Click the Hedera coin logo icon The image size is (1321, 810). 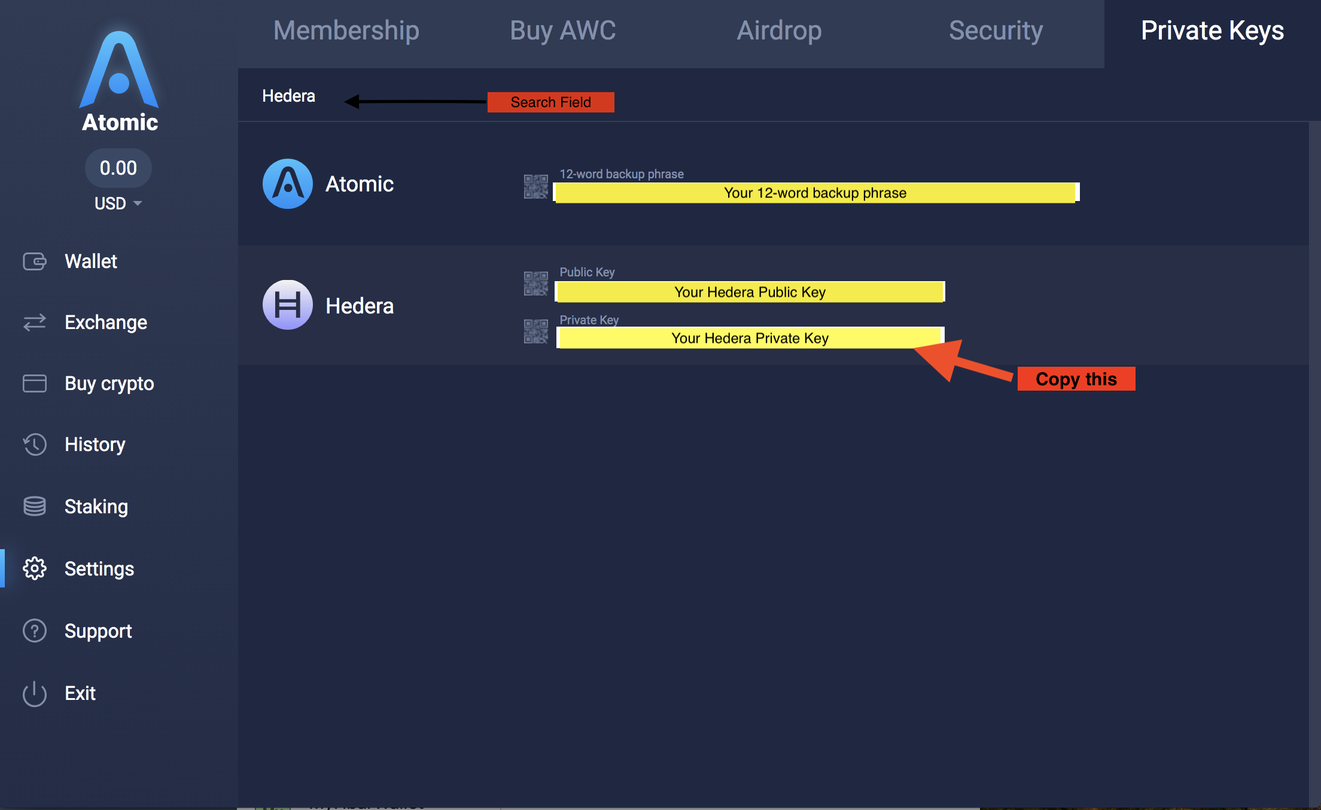[x=287, y=305]
